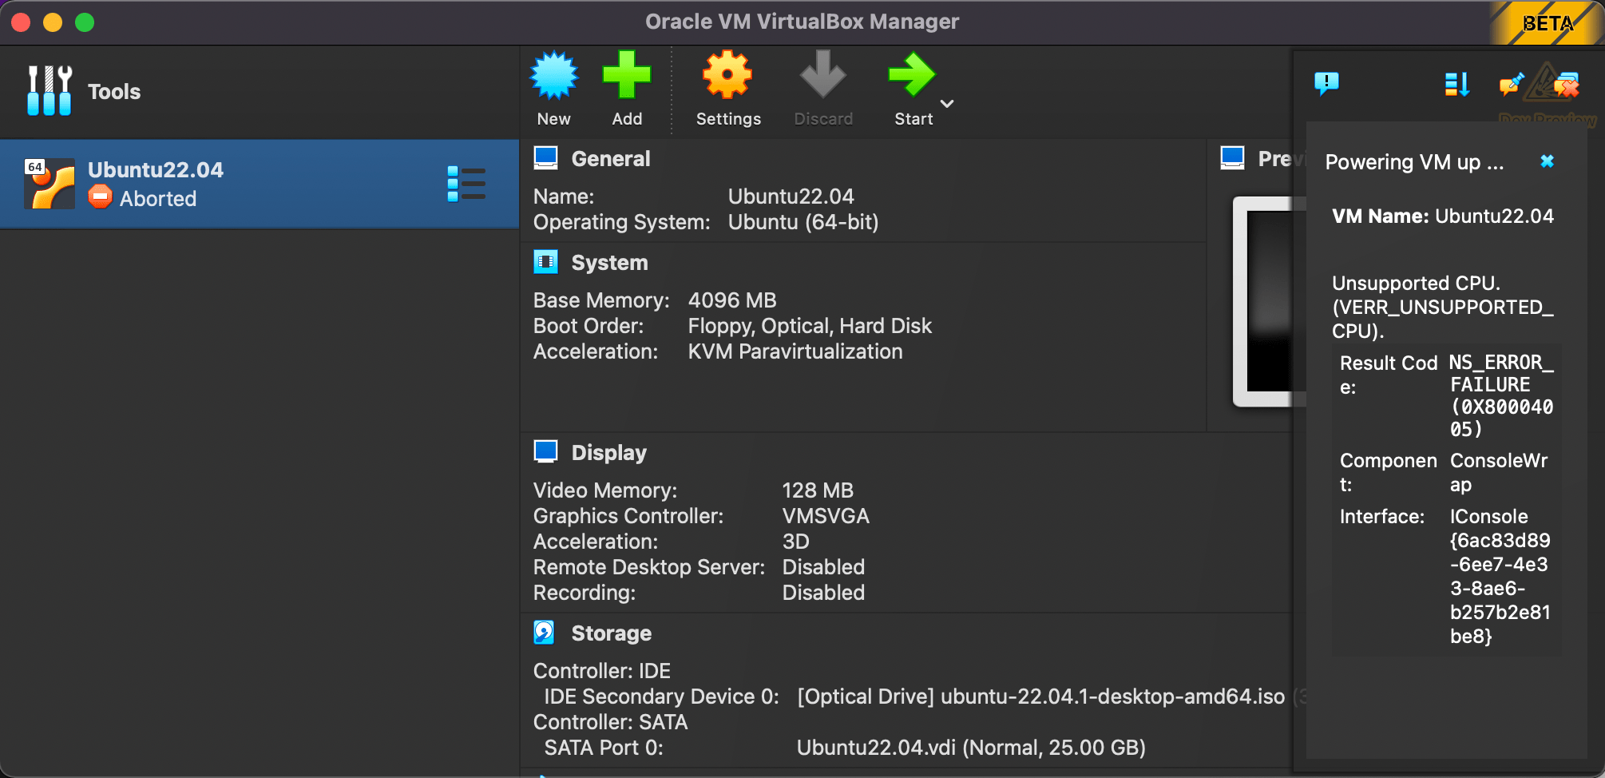1605x778 pixels.
Task: Click the Recording "Disabled" value
Action: pos(823,593)
